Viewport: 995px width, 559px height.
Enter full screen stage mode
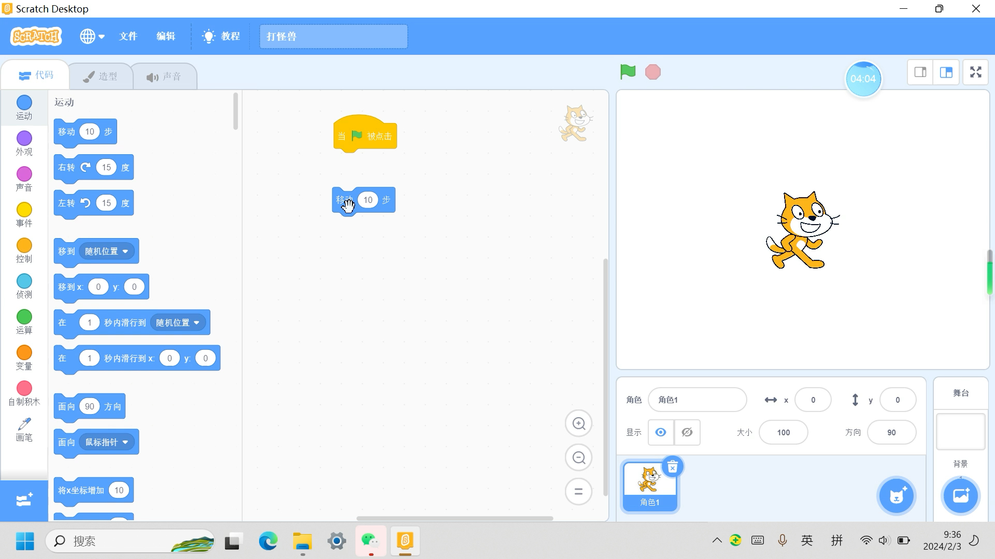click(x=976, y=72)
